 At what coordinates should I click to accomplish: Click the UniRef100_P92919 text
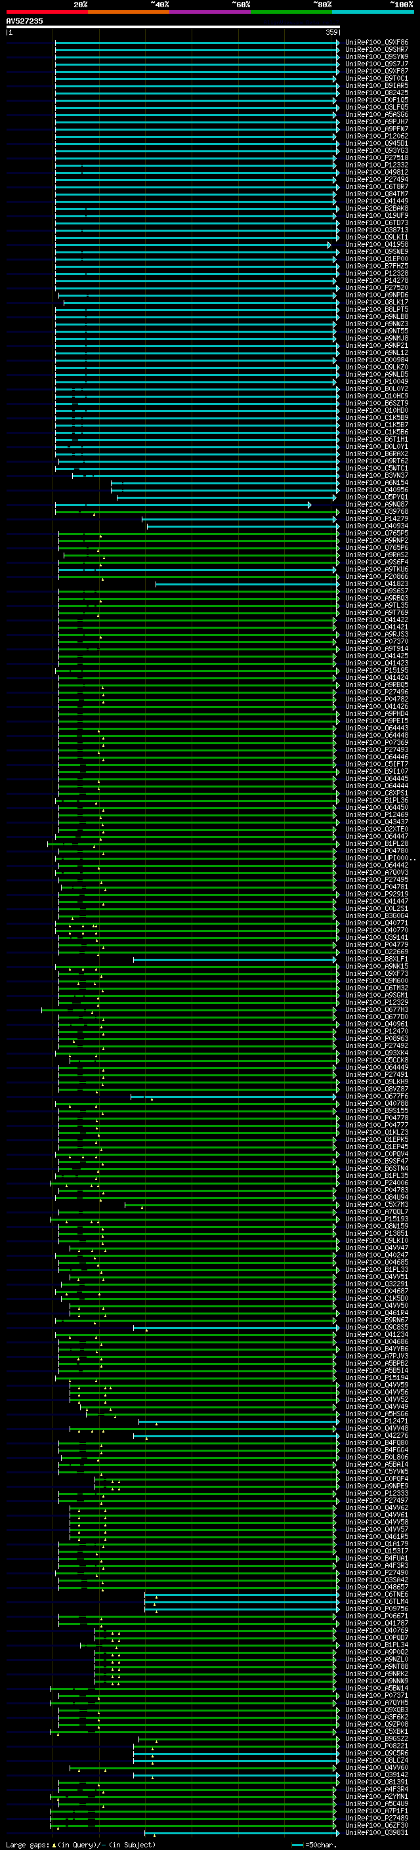pyautogui.click(x=376, y=894)
